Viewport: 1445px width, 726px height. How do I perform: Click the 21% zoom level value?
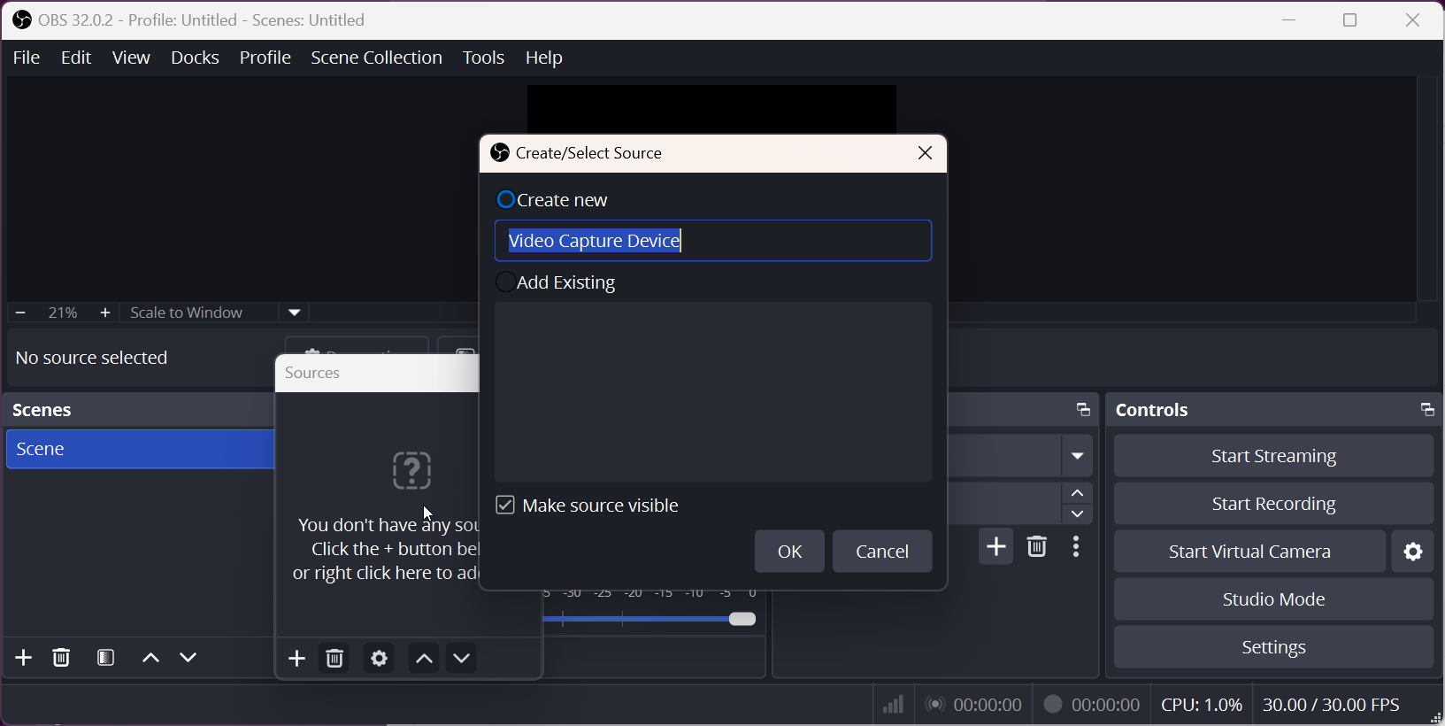(x=63, y=313)
